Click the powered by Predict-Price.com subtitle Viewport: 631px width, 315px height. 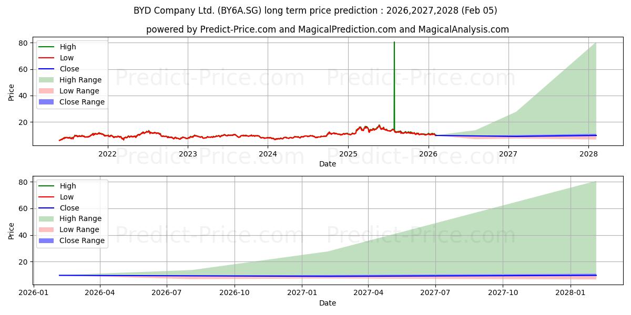[x=327, y=30]
